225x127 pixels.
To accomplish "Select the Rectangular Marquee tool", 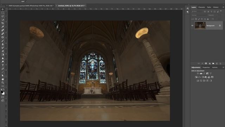I will click(2, 13).
